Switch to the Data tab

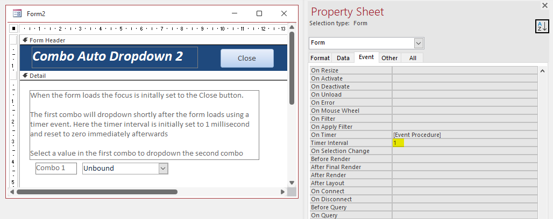(343, 58)
